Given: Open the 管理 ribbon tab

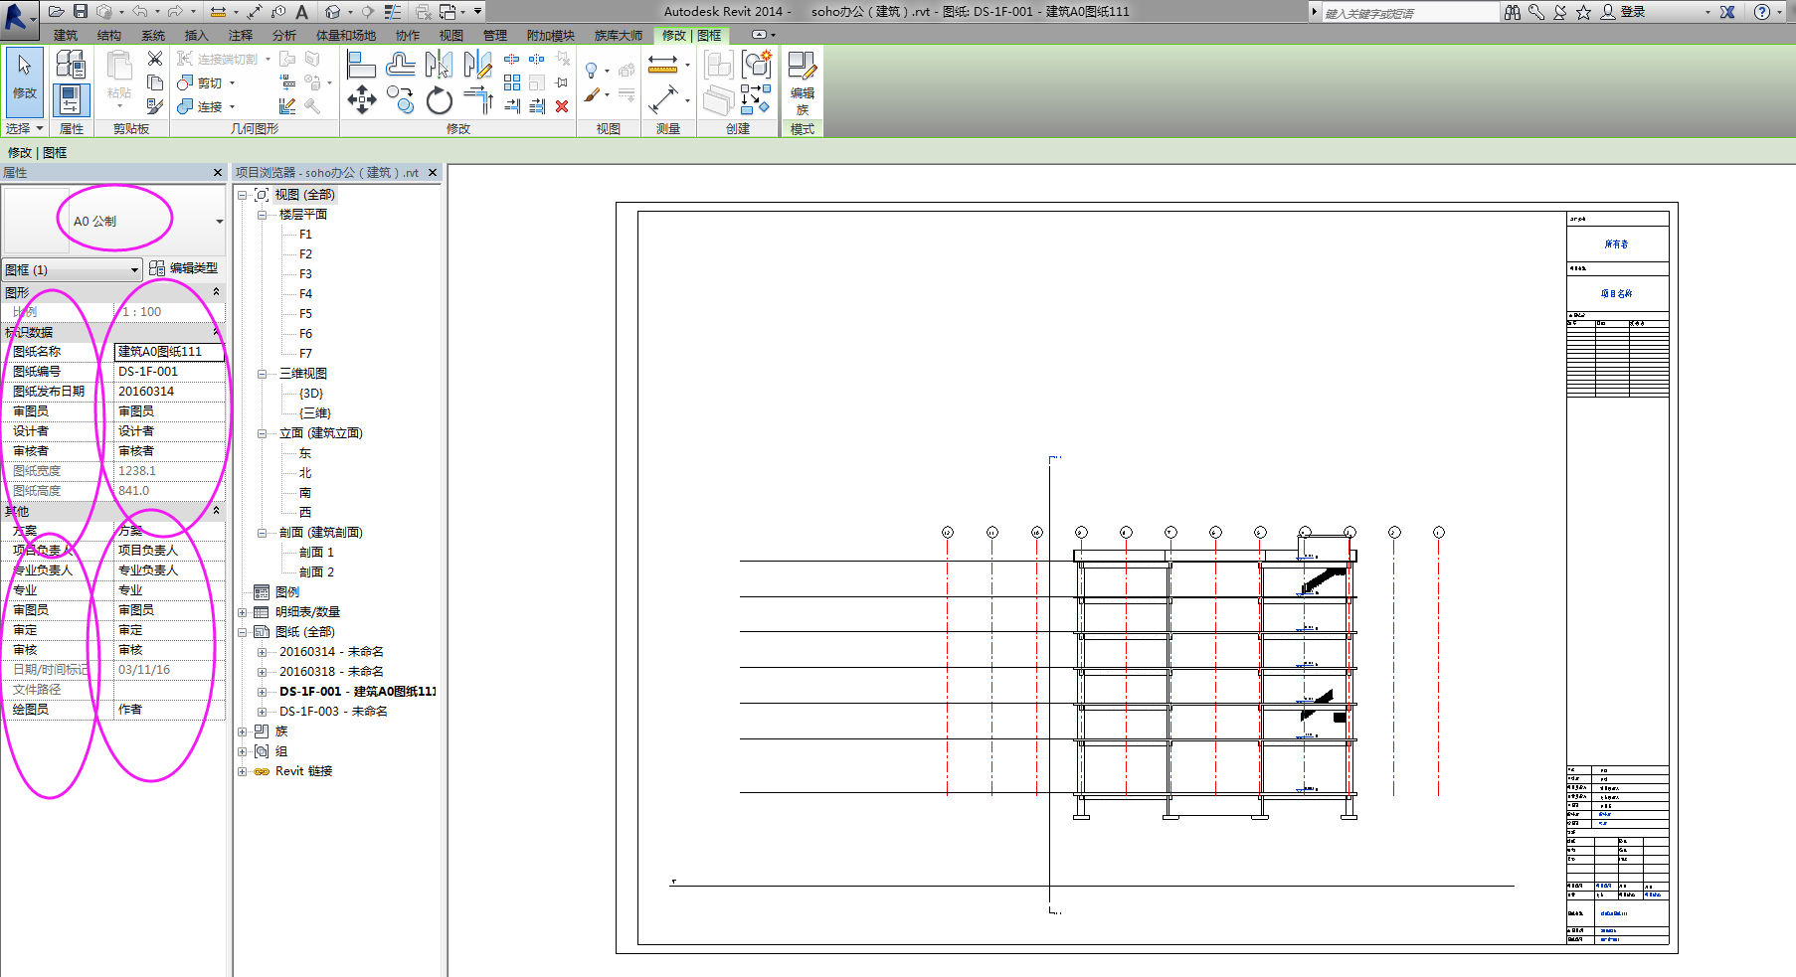Looking at the screenshot, I should point(495,35).
